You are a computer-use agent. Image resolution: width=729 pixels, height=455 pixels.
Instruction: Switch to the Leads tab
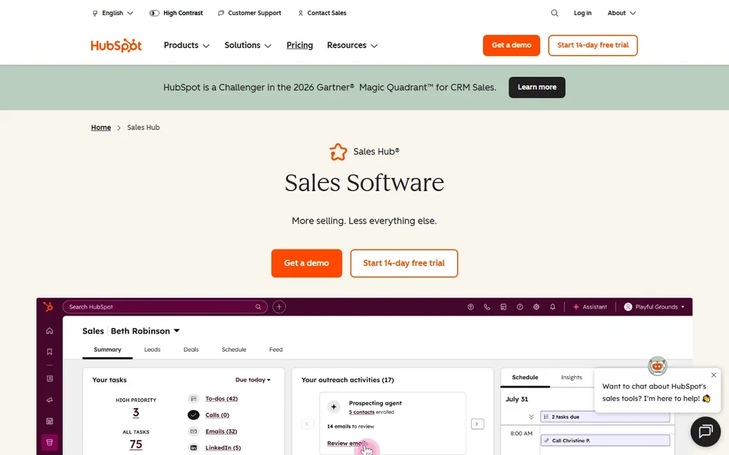tap(152, 350)
